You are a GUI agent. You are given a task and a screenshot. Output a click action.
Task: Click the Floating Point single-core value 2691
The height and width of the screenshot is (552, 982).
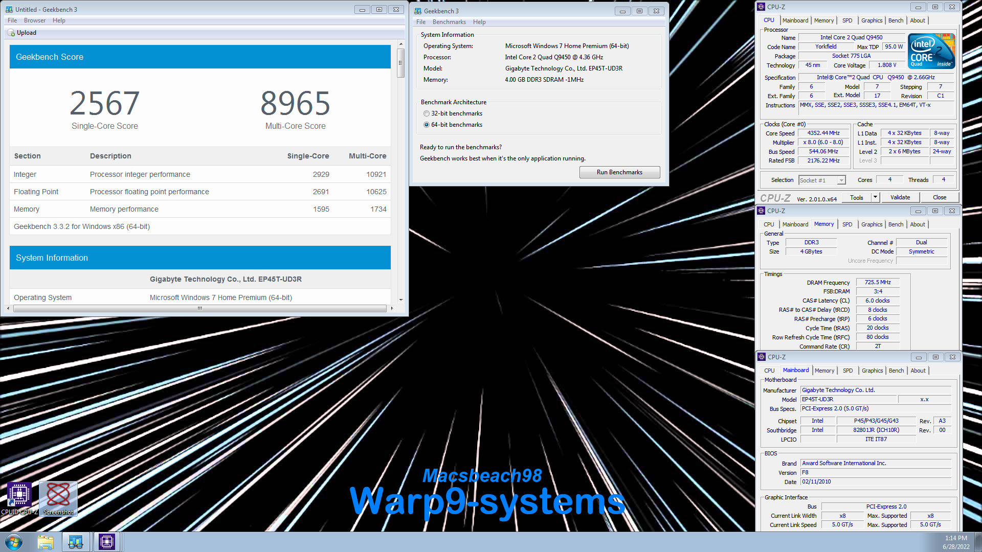tap(321, 192)
